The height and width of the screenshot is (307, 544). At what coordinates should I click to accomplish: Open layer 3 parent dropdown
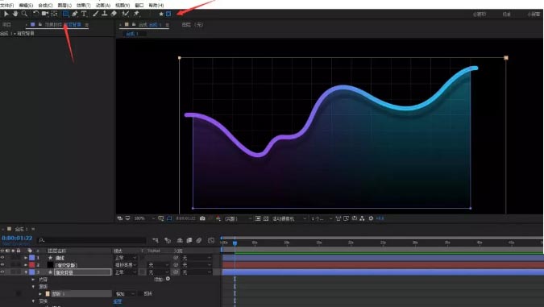197,272
